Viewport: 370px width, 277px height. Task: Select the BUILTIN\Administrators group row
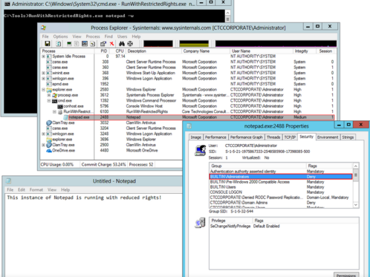pos(280,177)
